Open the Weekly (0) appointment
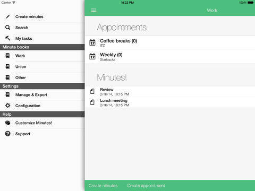The image size is (255, 191). (170, 57)
